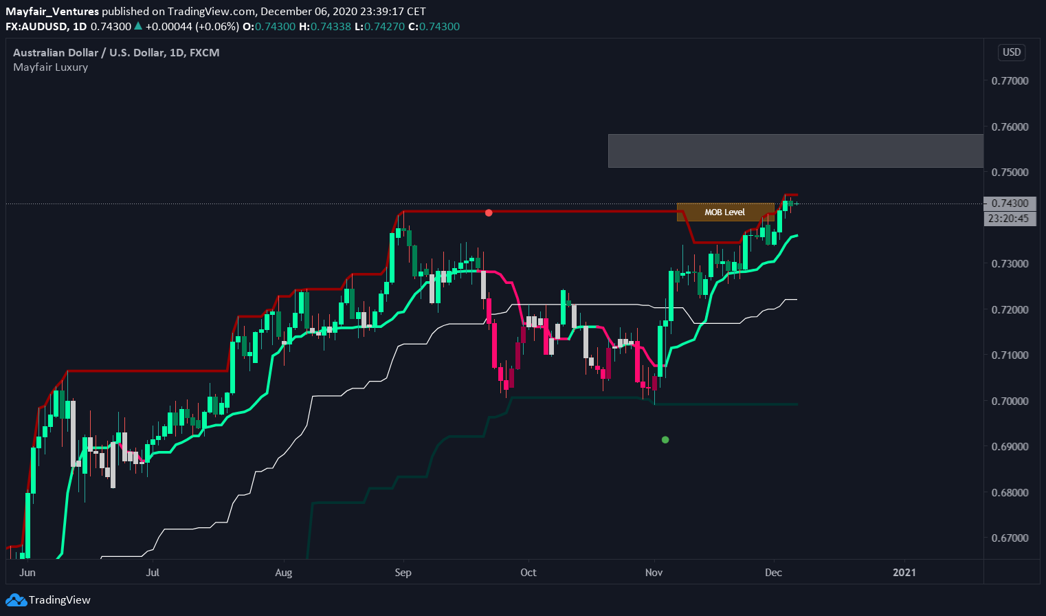The width and height of the screenshot is (1046, 616).
Task: Click the +0.00044 (+0.06%) change value
Action: point(192,27)
